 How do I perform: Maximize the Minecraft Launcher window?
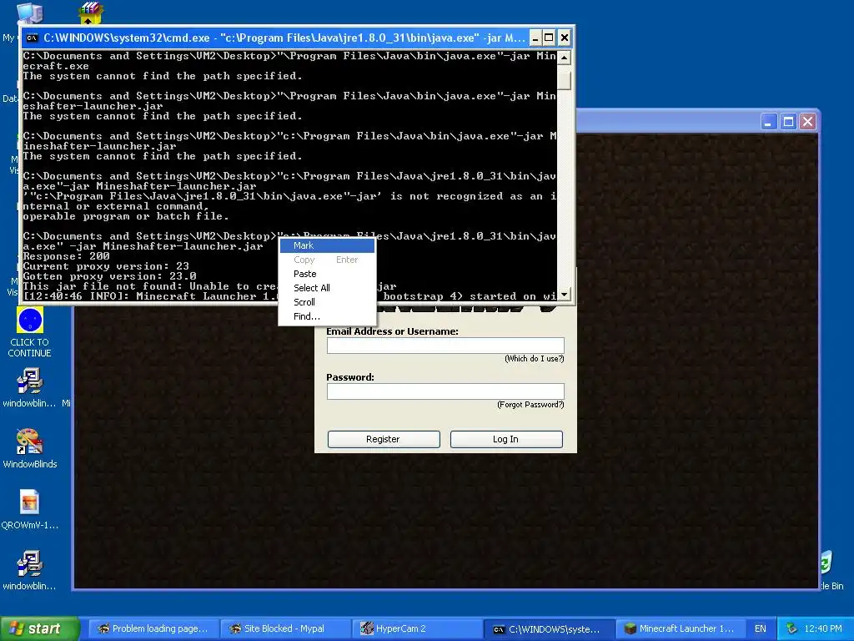[x=788, y=122]
